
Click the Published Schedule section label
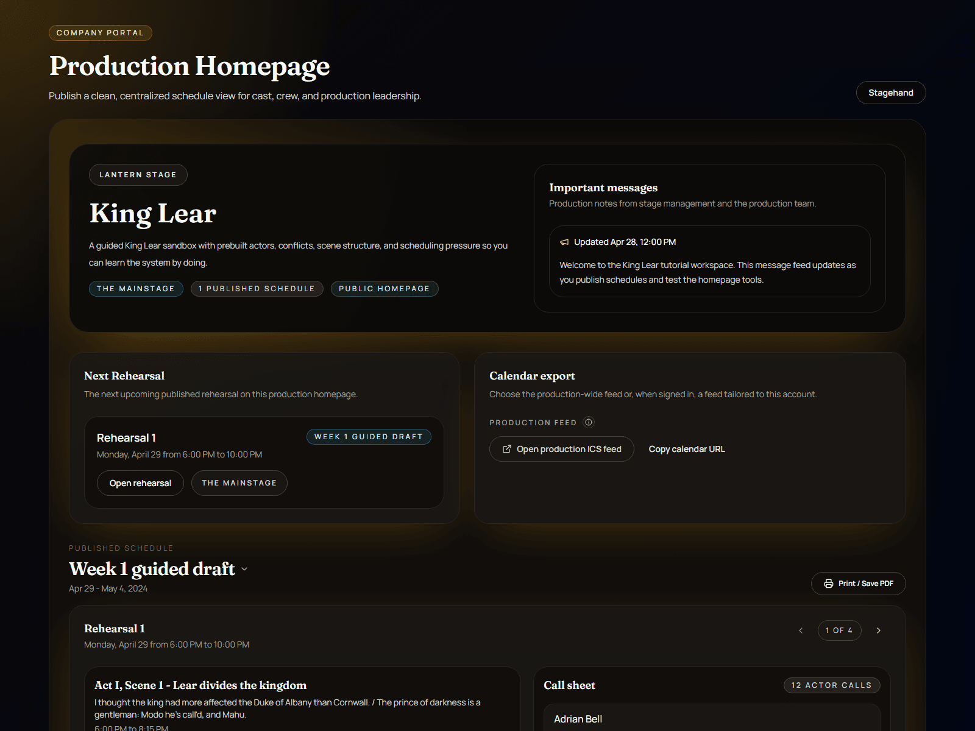(121, 548)
